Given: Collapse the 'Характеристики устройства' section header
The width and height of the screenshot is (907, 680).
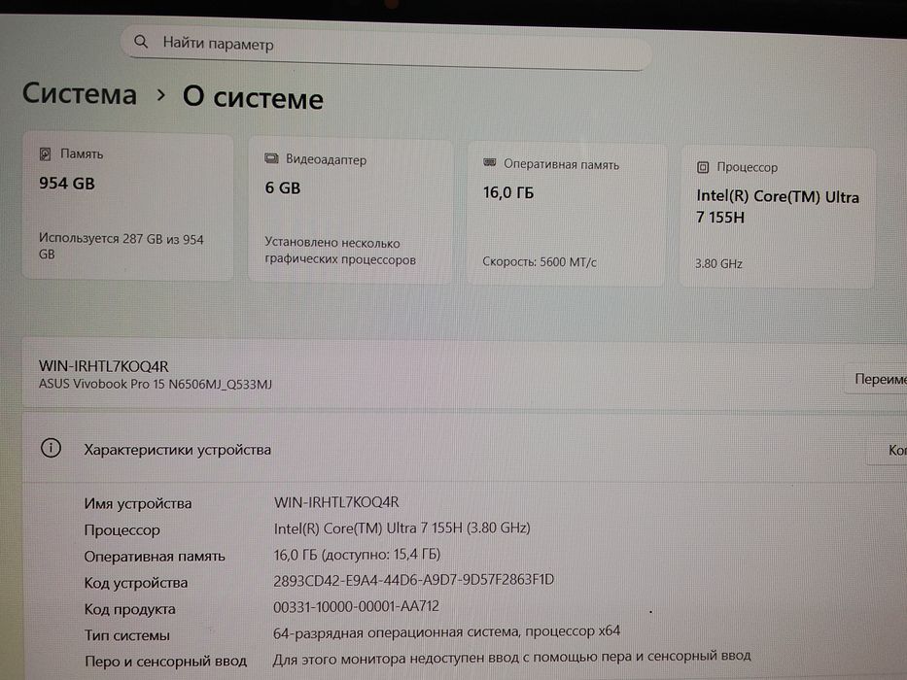Looking at the screenshot, I should tap(465, 448).
